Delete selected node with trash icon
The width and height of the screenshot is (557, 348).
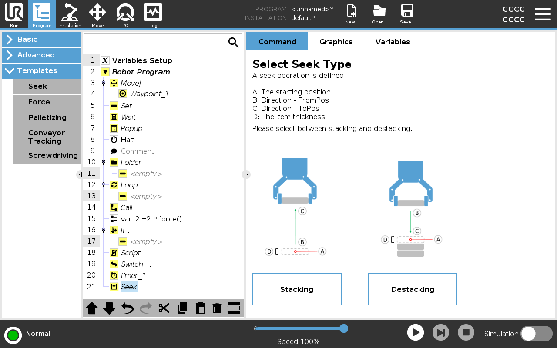tap(217, 308)
